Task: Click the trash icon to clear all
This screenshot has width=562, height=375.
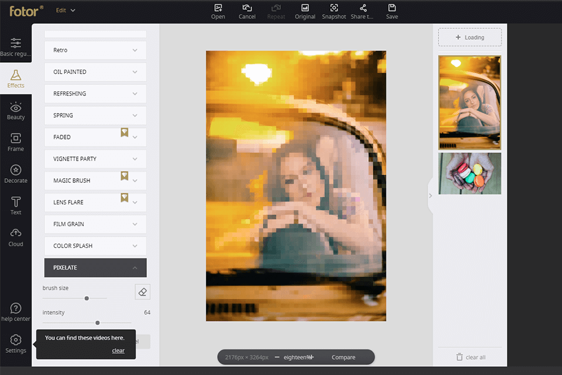Action: coord(459,357)
